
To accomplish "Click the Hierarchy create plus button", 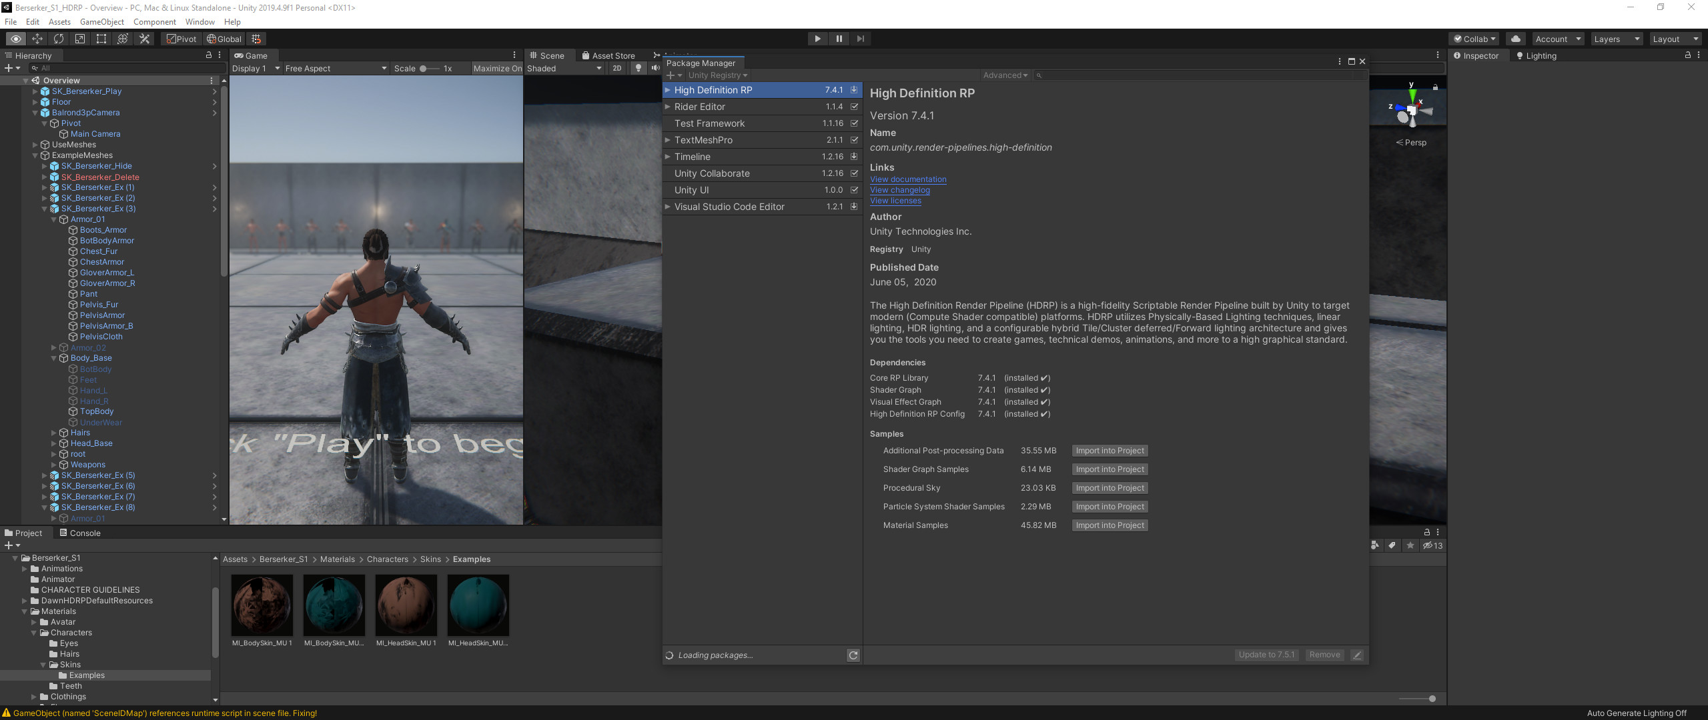I will 12,68.
